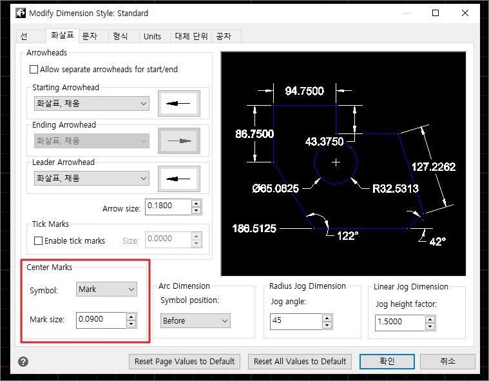
Task: Close the Modify Dimension Style dialog
Action: pos(465,13)
